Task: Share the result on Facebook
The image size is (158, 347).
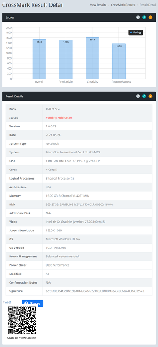Action: (33, 304)
